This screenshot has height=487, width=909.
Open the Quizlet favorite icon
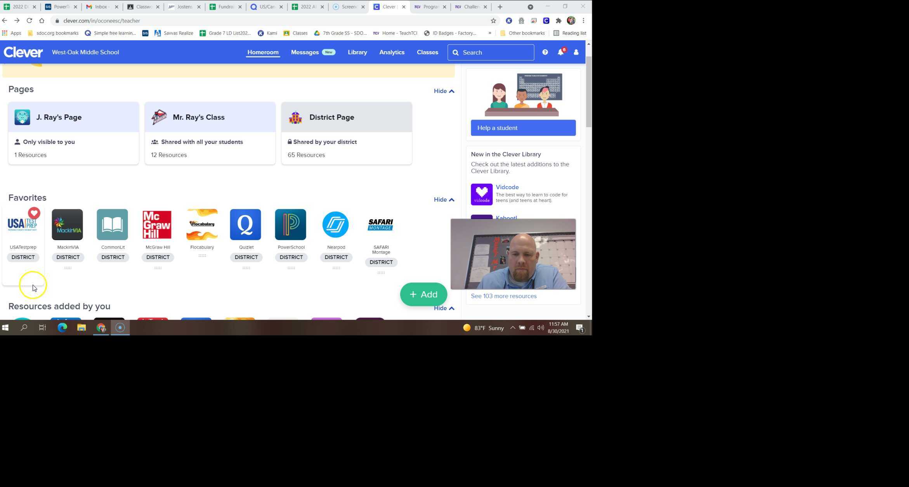point(245,225)
